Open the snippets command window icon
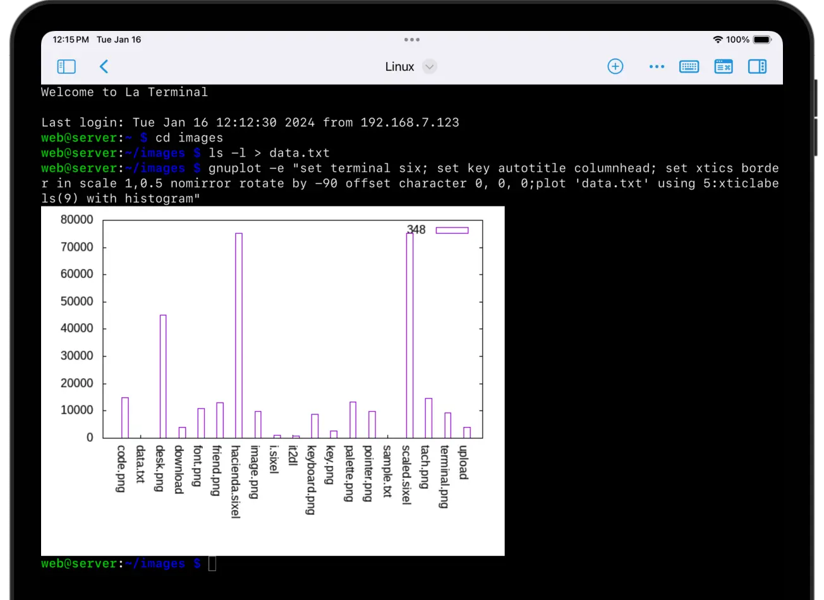Image resolution: width=824 pixels, height=600 pixels. tap(724, 66)
